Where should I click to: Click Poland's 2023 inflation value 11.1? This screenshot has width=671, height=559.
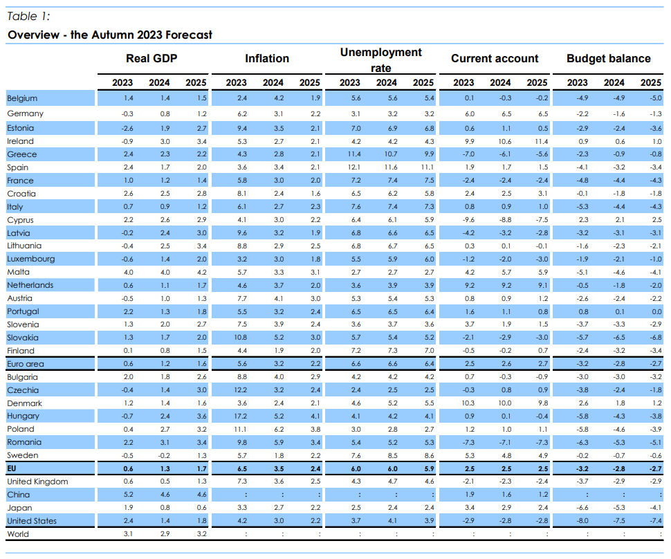[x=240, y=430]
